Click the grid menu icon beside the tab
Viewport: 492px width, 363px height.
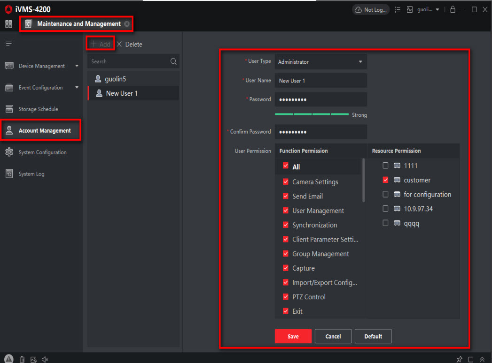8,24
